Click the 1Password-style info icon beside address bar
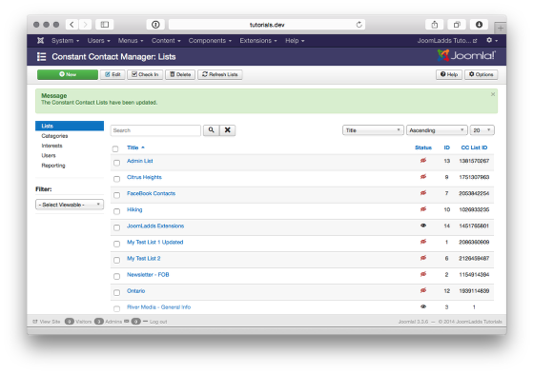The height and width of the screenshot is (374, 534). pyautogui.click(x=155, y=25)
